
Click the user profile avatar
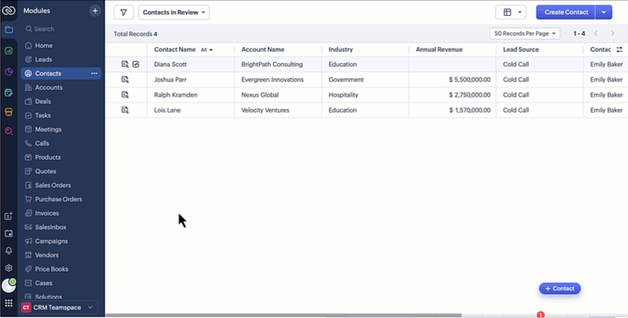[9, 285]
